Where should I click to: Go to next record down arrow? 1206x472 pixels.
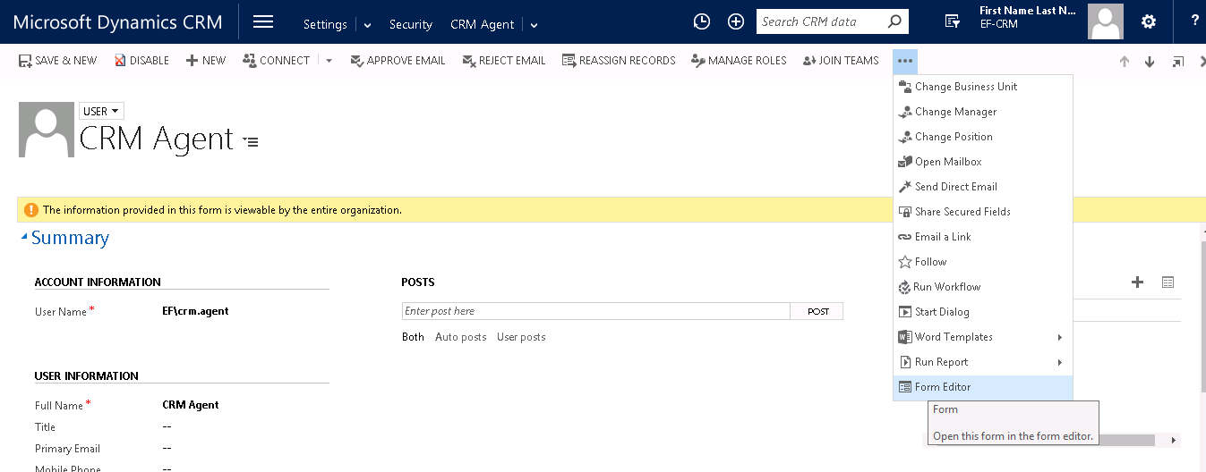coord(1150,61)
